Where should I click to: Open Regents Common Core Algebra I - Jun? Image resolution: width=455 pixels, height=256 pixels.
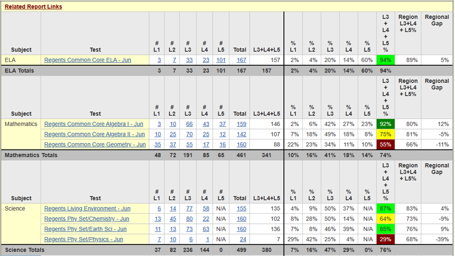click(94, 124)
